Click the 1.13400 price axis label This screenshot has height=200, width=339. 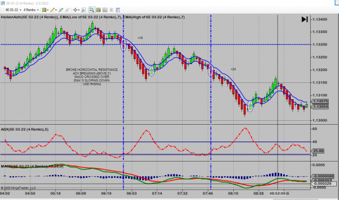320,20
